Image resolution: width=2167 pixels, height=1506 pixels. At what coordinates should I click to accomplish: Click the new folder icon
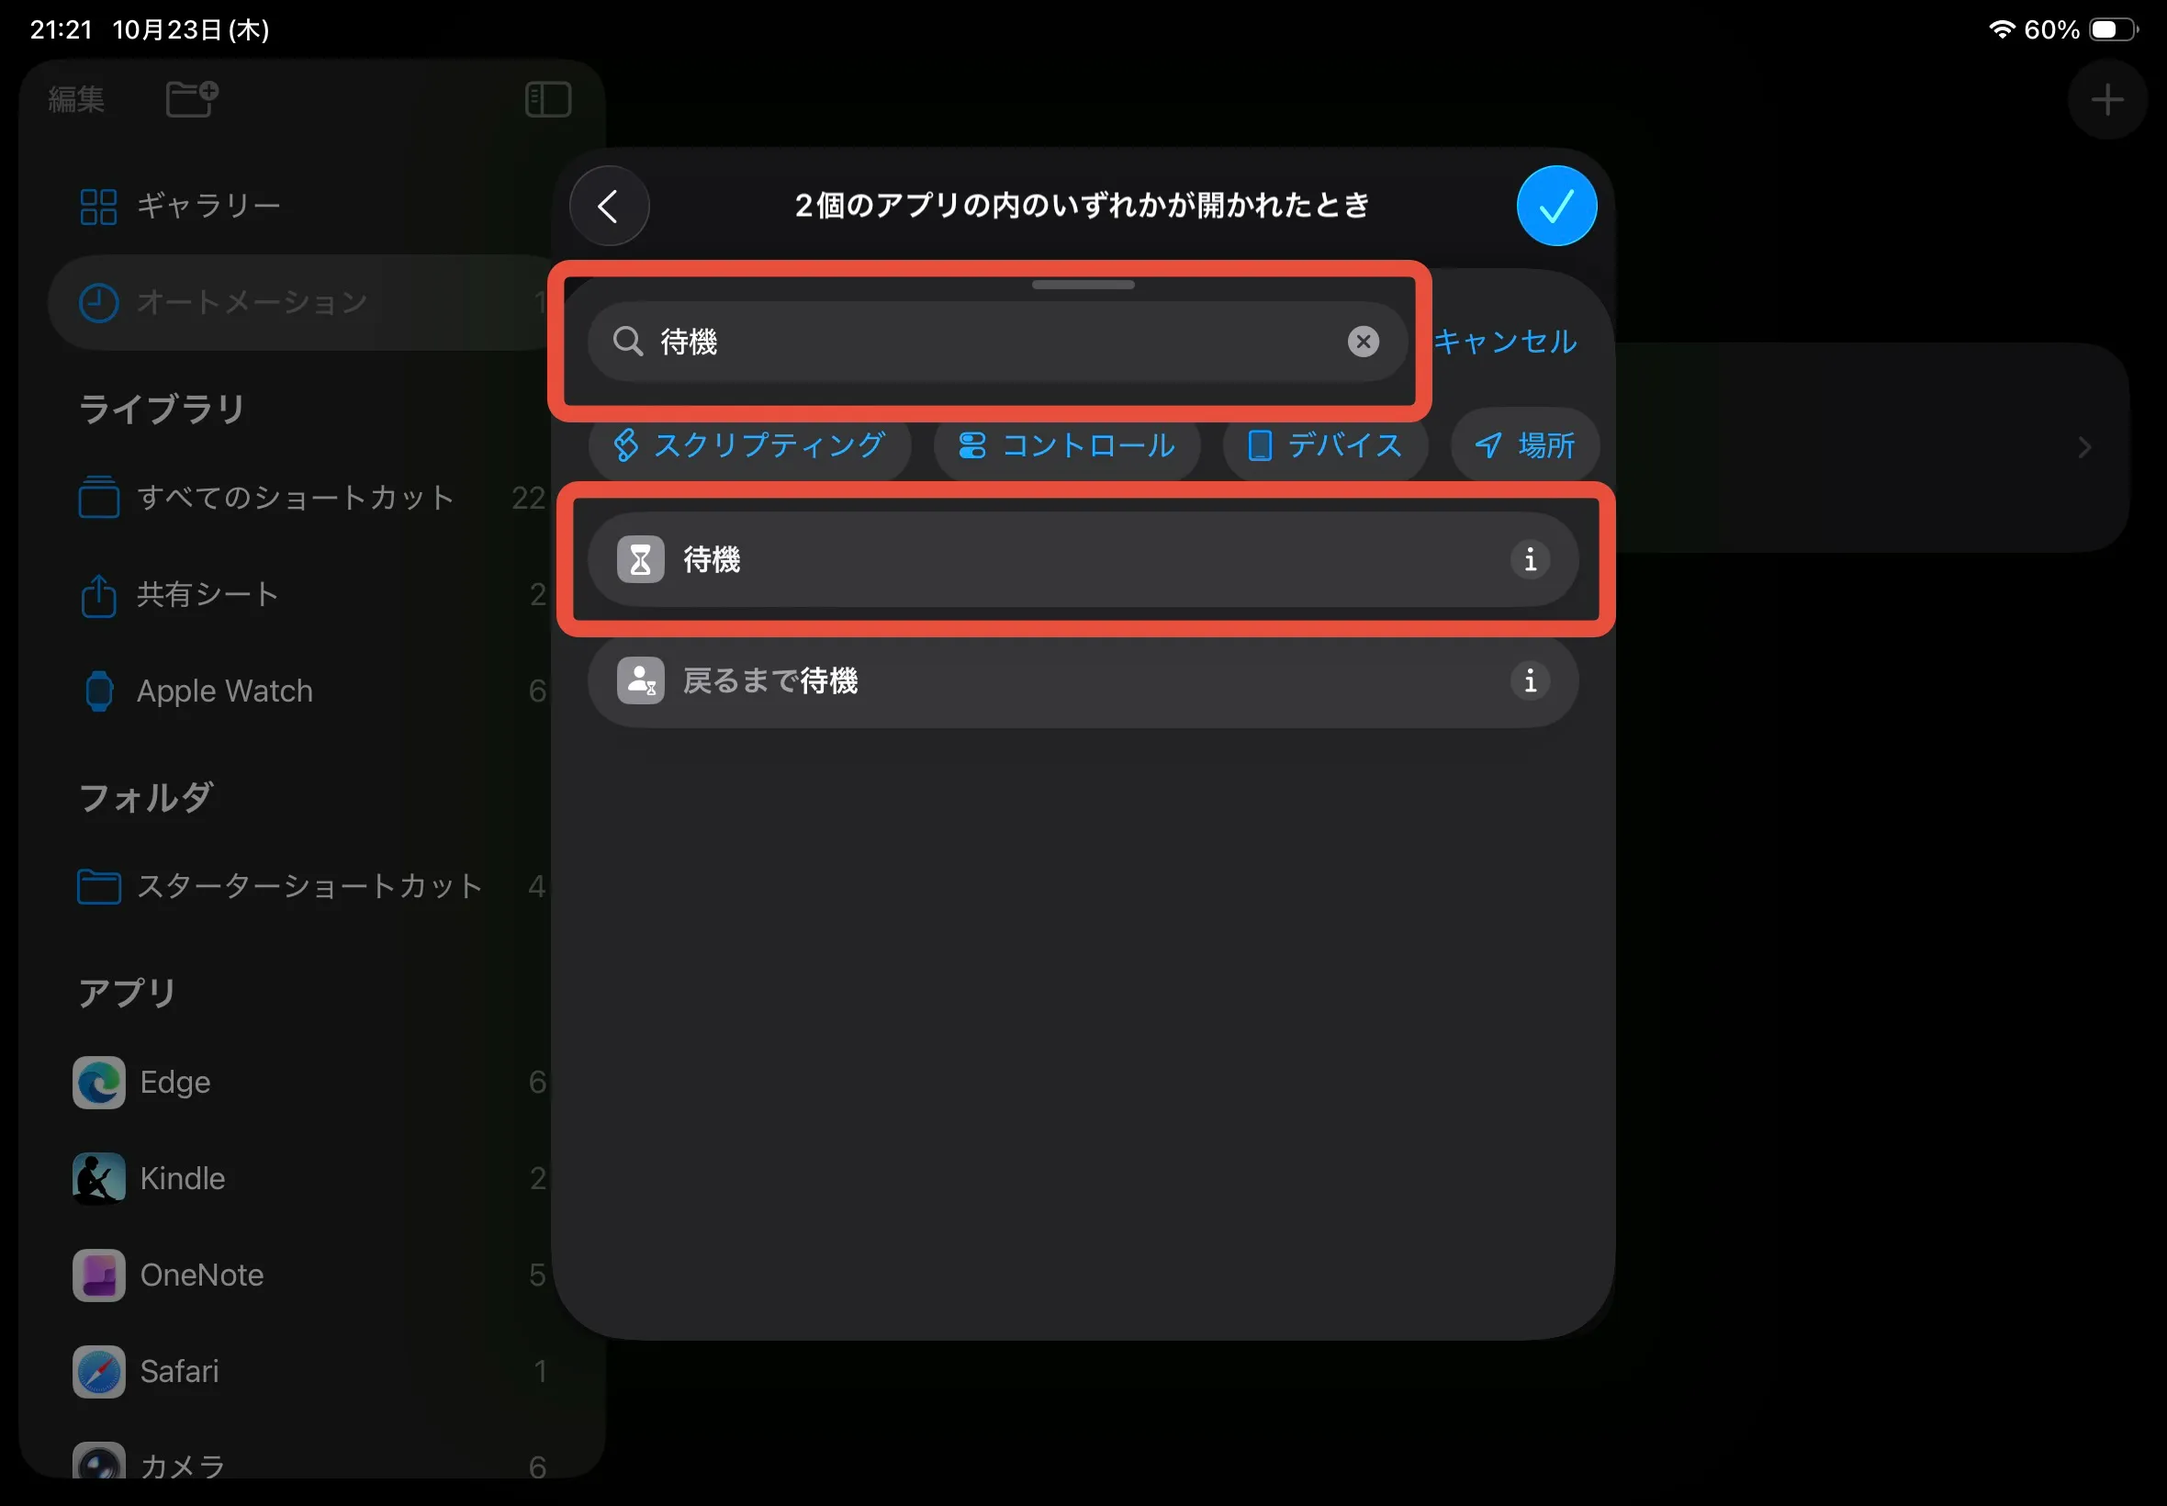[x=192, y=98]
